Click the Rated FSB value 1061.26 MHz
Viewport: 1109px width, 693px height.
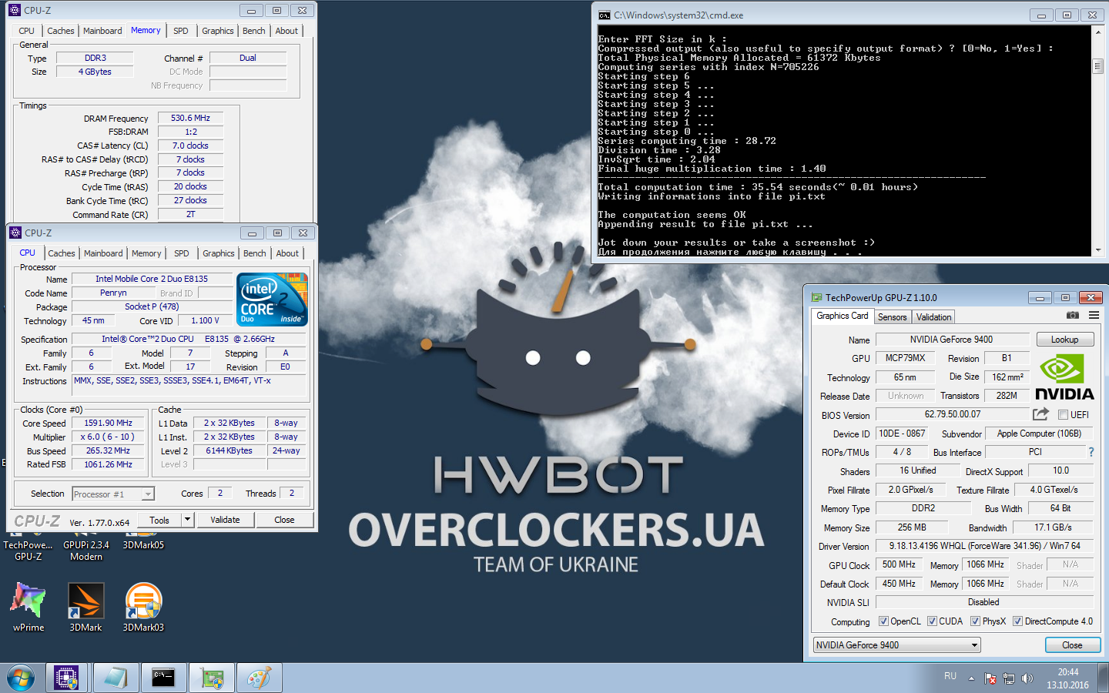(109, 464)
